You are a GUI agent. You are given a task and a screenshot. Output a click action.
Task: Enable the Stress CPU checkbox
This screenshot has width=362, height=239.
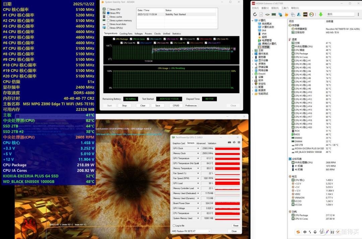click(x=108, y=9)
